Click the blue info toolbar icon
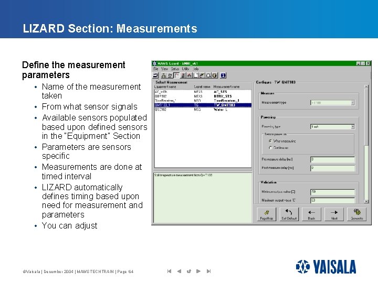This screenshot has width=378, height=283. [x=223, y=75]
